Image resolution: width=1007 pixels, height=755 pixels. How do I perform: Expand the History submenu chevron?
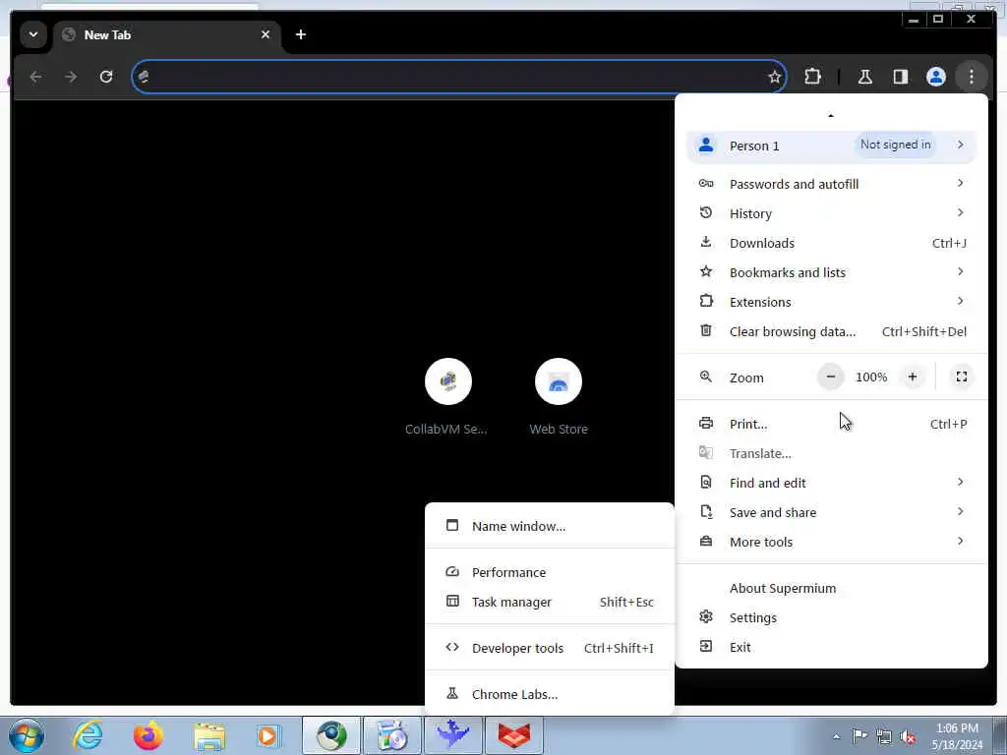tap(960, 212)
